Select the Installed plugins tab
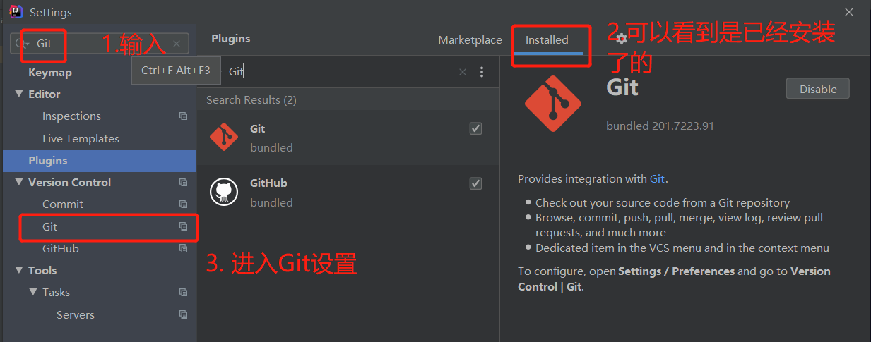871x342 pixels. click(x=547, y=40)
